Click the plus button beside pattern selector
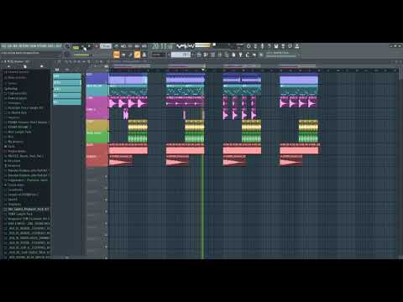 click(193, 55)
